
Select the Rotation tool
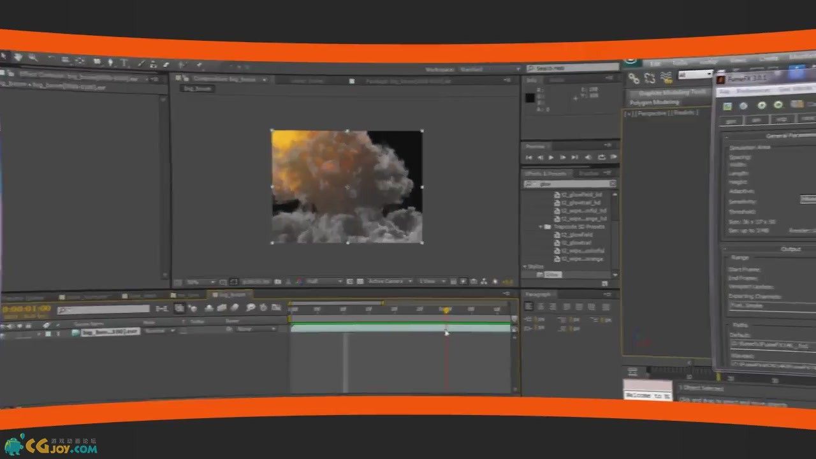52,59
